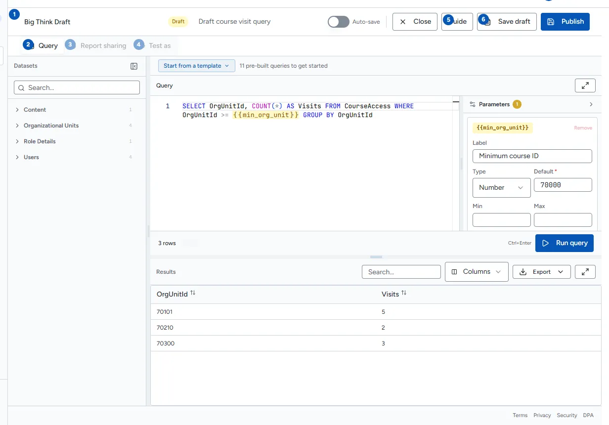Toggle the Auto-save switch
This screenshot has height=425, width=609.
(x=339, y=22)
